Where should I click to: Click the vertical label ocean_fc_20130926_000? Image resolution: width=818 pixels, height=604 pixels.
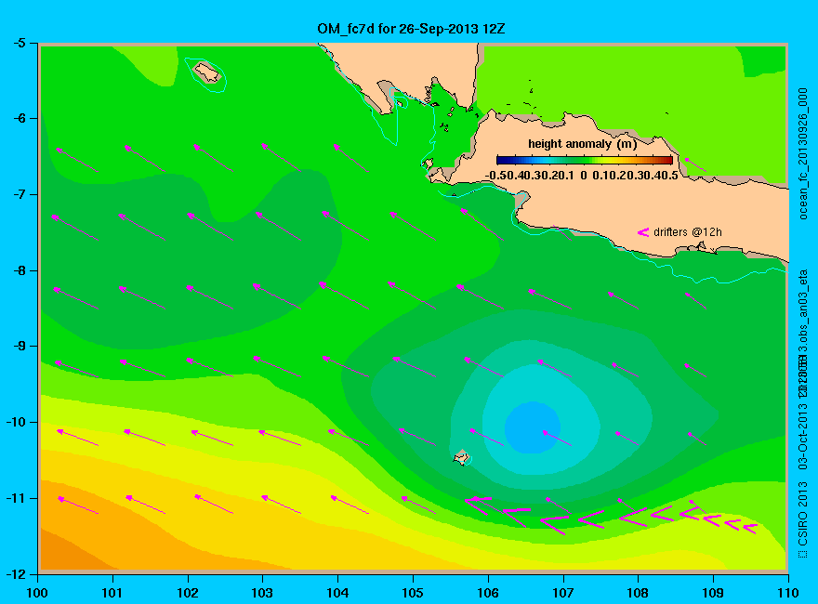tap(803, 154)
